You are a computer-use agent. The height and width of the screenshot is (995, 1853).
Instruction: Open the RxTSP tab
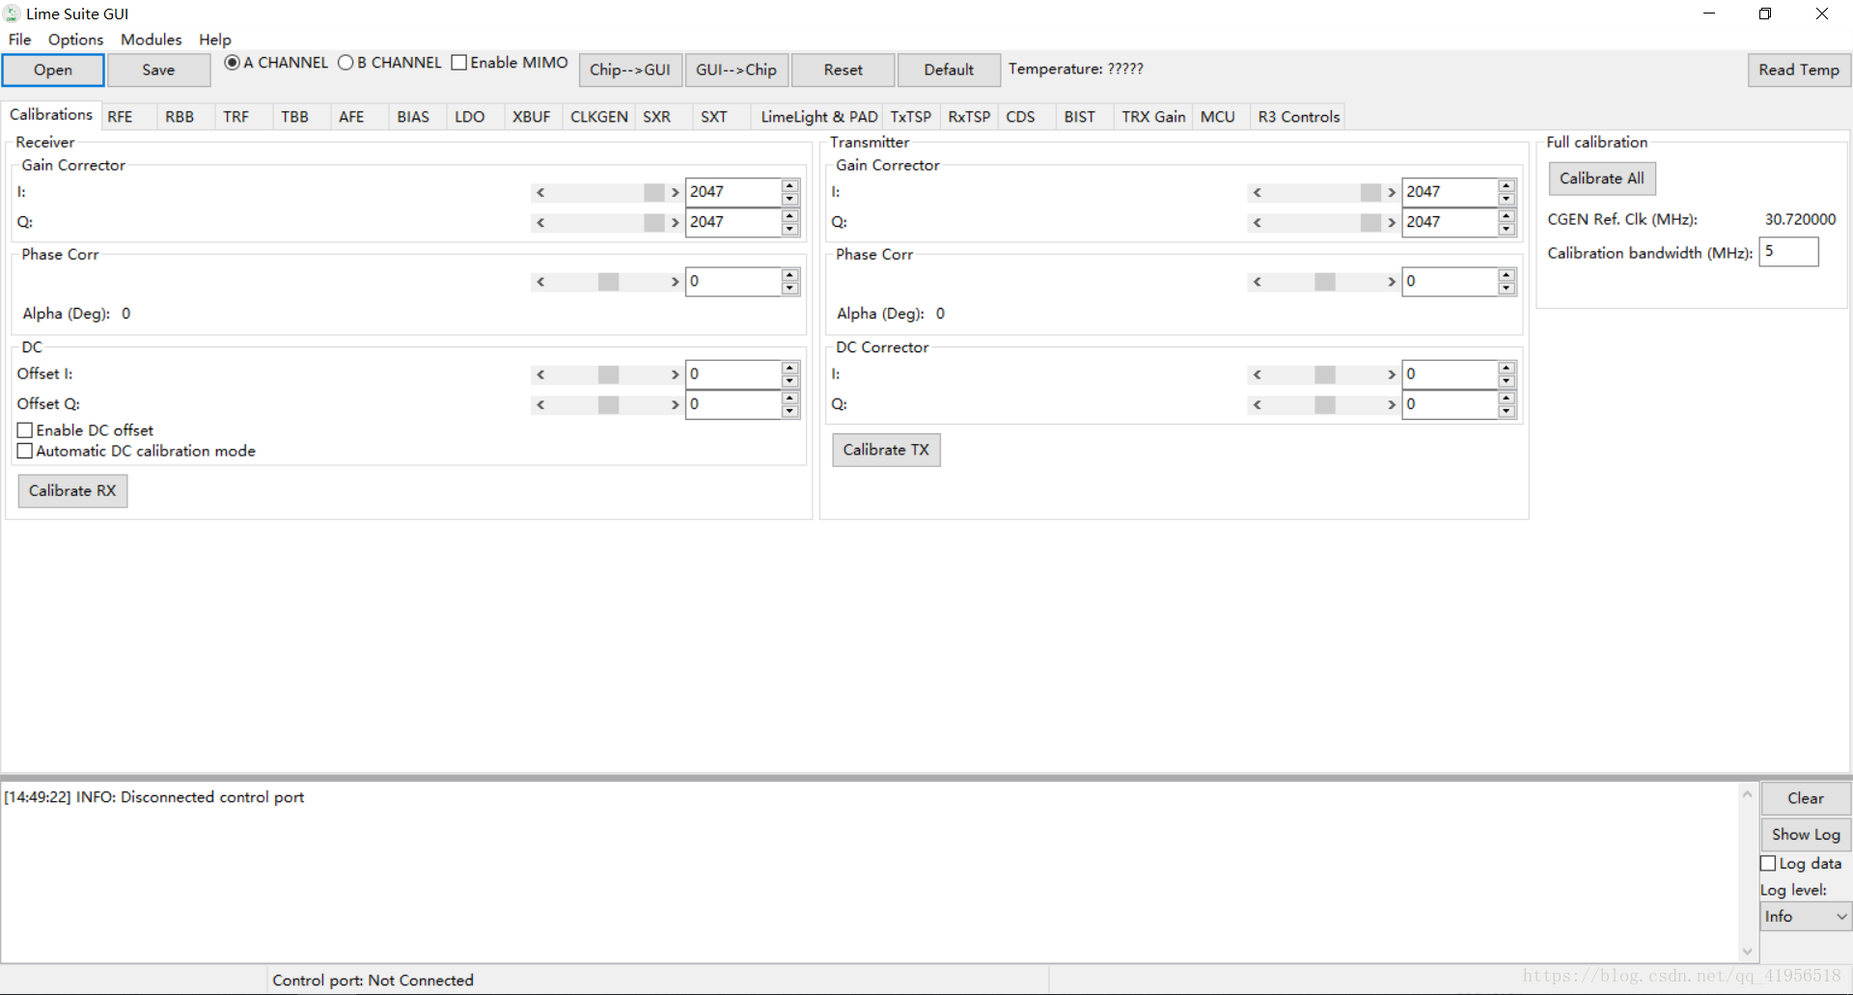tap(969, 117)
